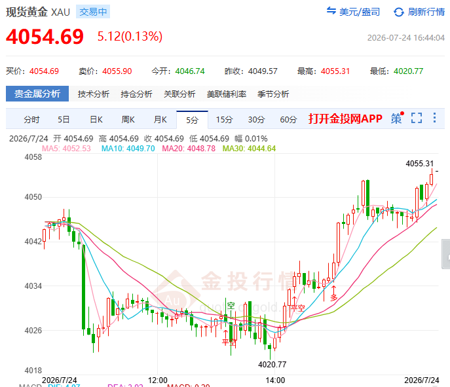Viewport: 450px width, 387px height.
Task: Click the MA5: 4052.53 legend label
Action: pyautogui.click(x=66, y=148)
